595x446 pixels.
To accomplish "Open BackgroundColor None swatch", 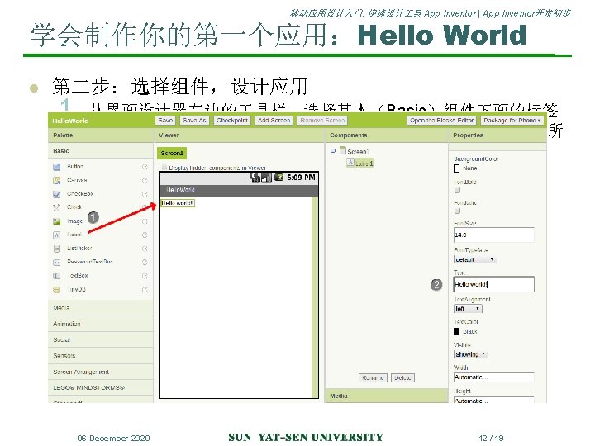I will (x=456, y=168).
